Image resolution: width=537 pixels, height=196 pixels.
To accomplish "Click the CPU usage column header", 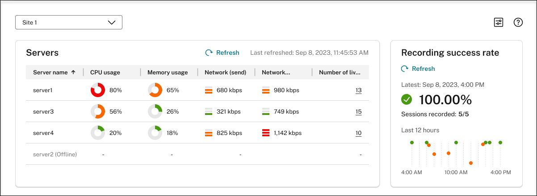I will [105, 72].
